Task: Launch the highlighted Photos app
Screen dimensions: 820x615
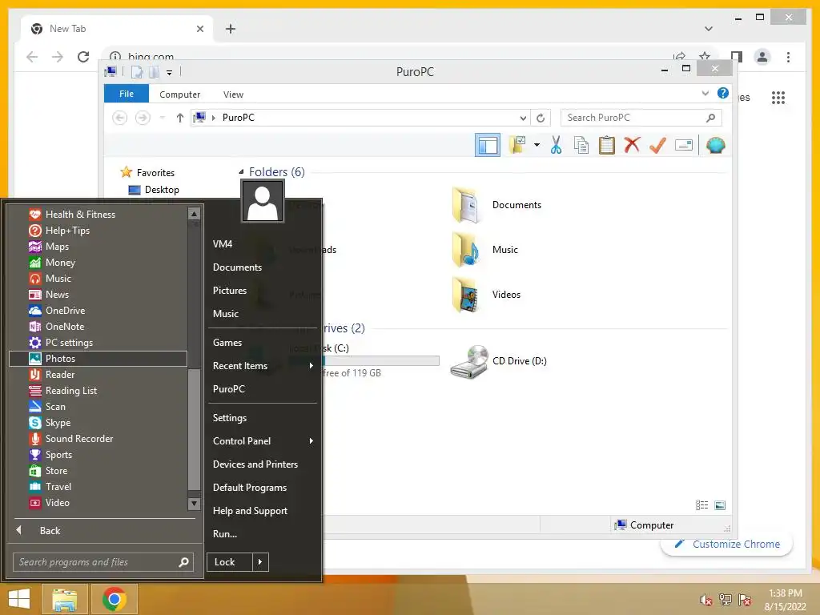Action: [x=98, y=359]
